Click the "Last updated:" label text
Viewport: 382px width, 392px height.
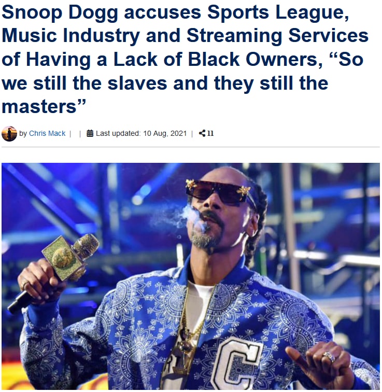(x=118, y=133)
